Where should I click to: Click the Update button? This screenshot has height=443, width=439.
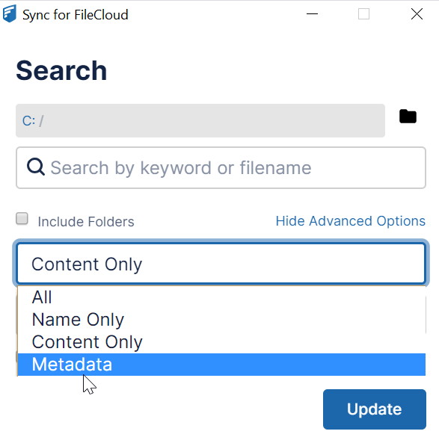pos(375,409)
